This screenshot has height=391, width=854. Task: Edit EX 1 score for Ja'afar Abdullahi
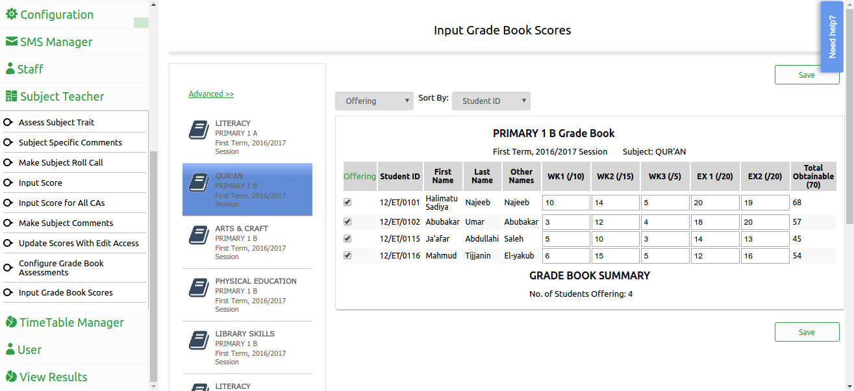pos(715,239)
